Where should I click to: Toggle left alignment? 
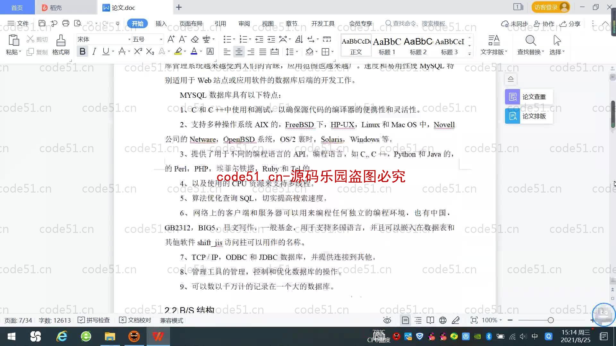[x=227, y=52]
